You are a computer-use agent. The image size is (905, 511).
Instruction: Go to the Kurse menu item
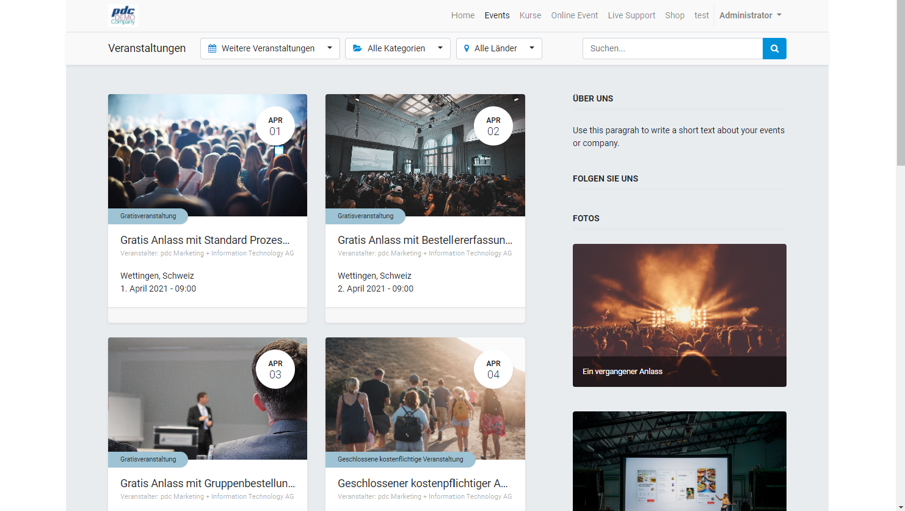click(x=530, y=15)
